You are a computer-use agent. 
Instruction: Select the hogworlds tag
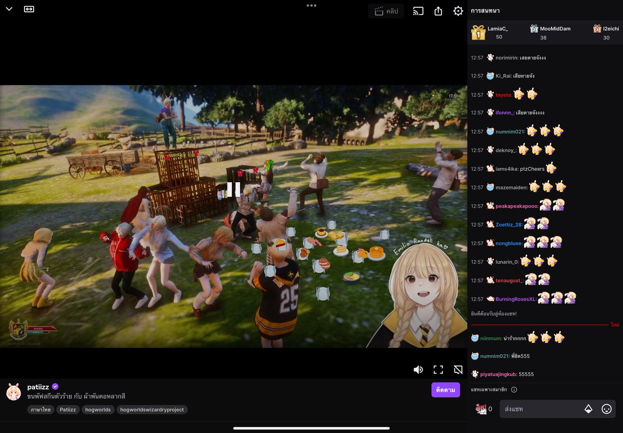[98, 410]
